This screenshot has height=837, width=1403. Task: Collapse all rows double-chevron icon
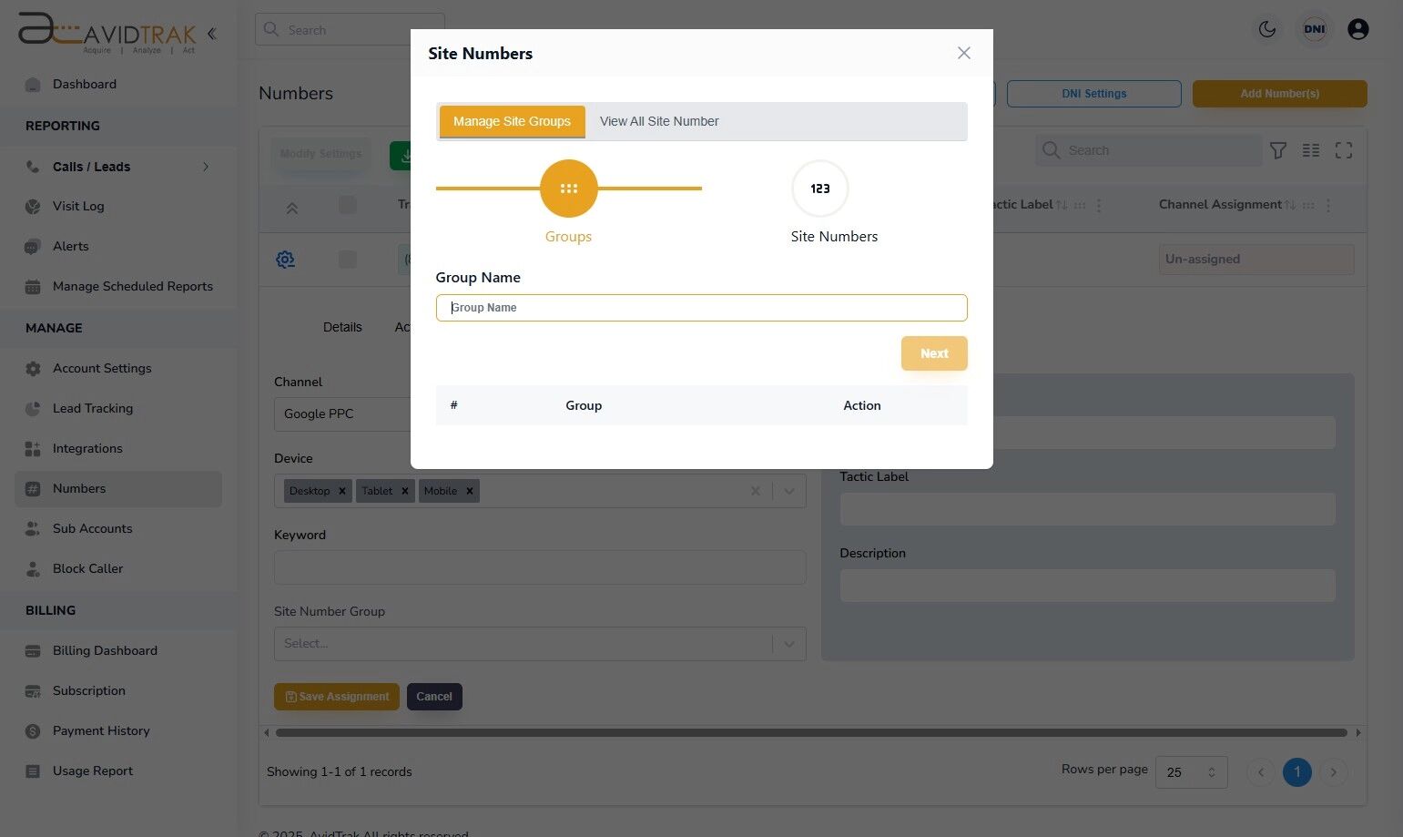click(292, 208)
